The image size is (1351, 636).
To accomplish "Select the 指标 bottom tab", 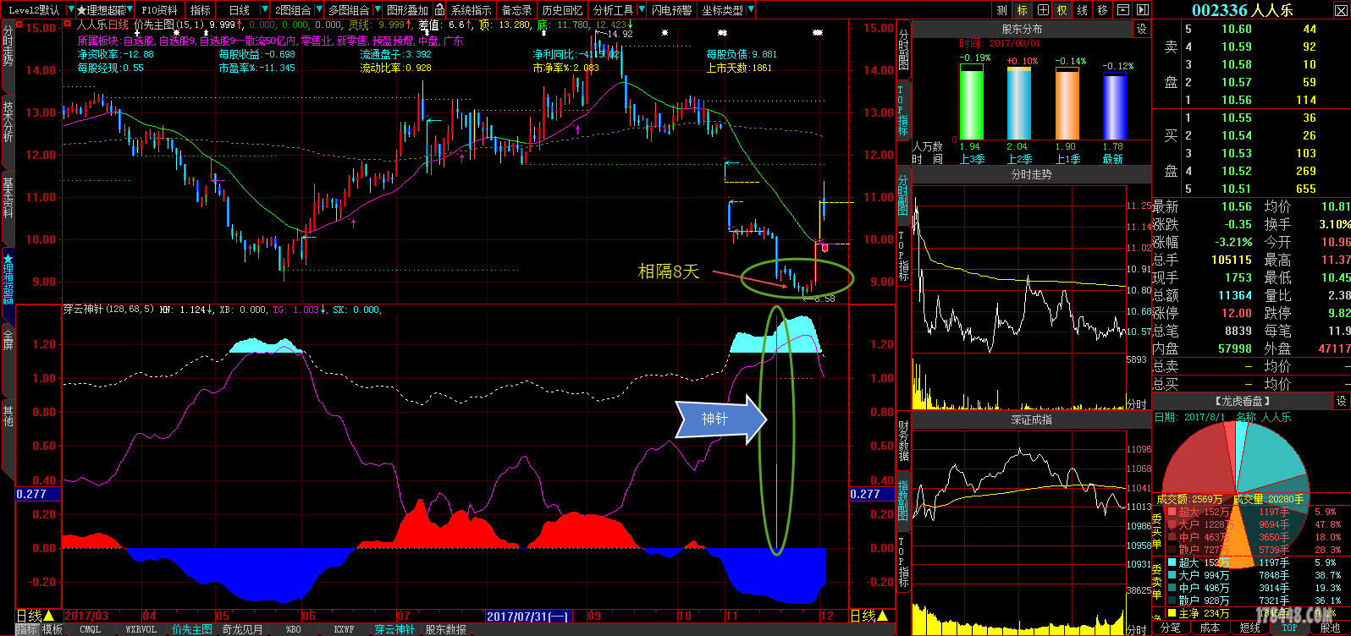I will point(27,629).
